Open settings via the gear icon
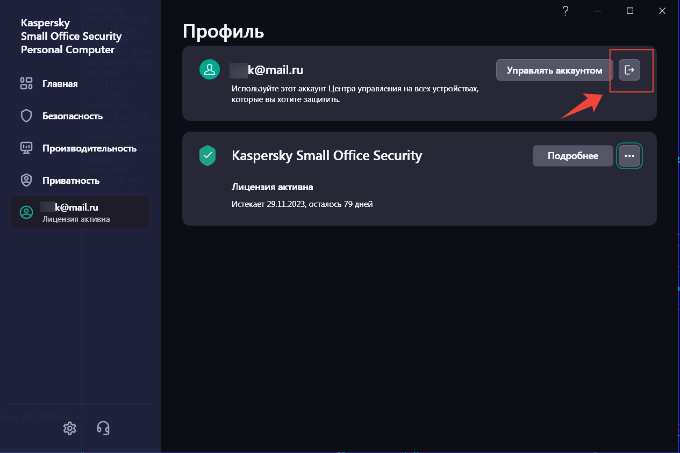 pos(70,428)
